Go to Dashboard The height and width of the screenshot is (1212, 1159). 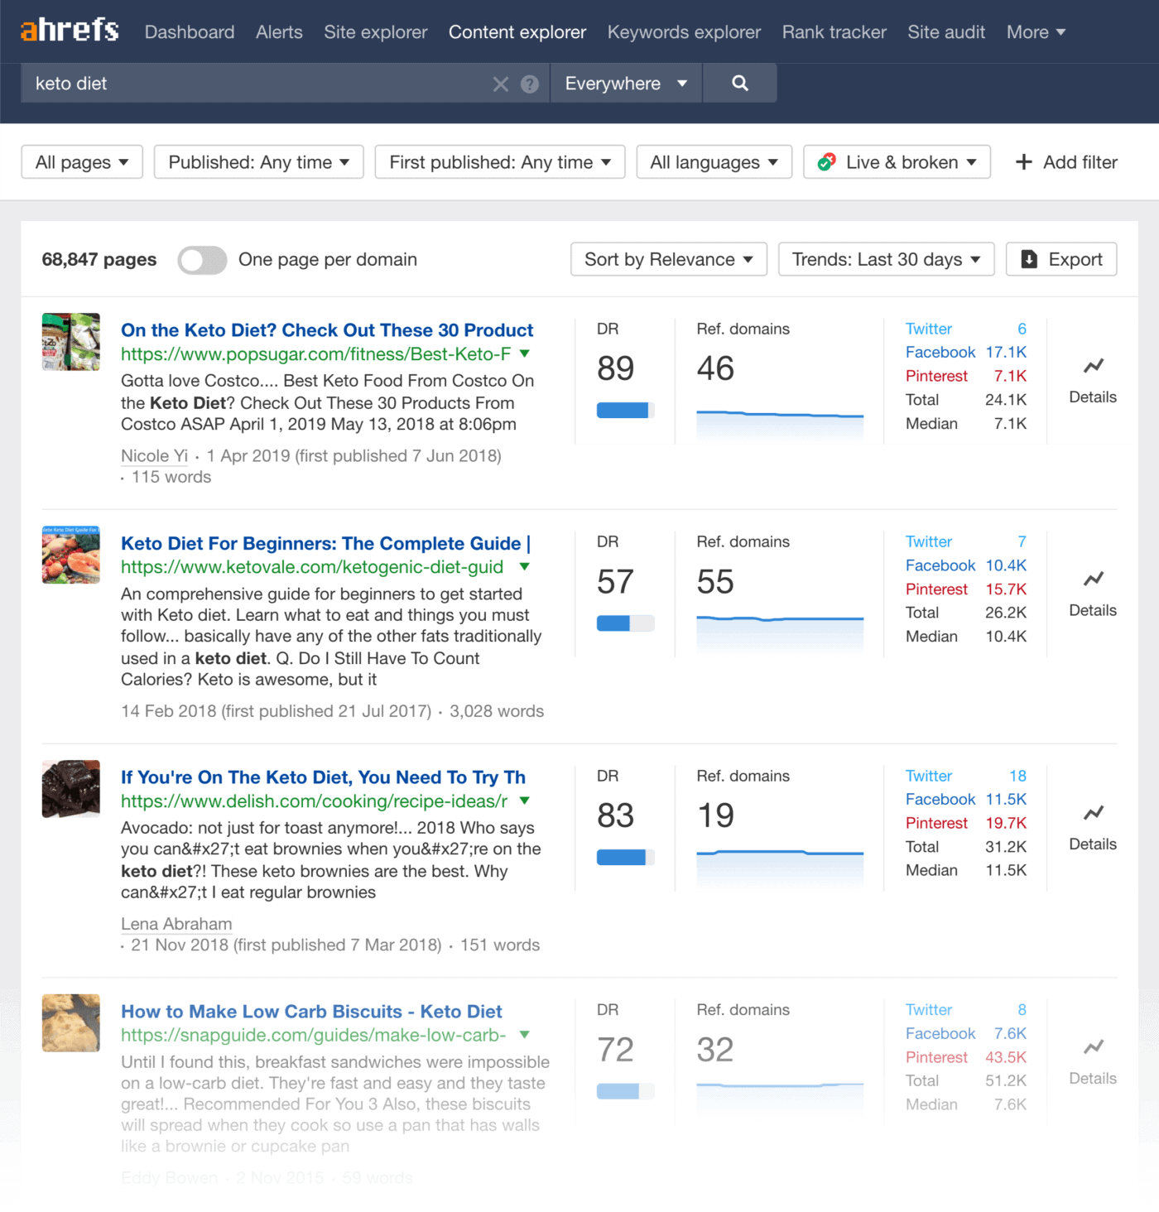click(x=190, y=32)
